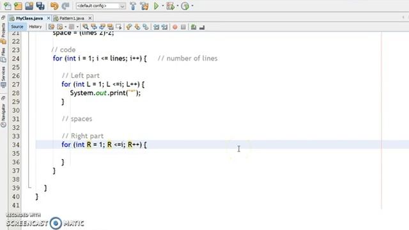The width and height of the screenshot is (409, 230).
Task: Select the MyClass.java editor tab
Action: click(x=29, y=19)
